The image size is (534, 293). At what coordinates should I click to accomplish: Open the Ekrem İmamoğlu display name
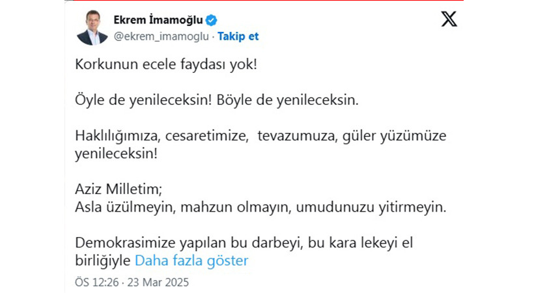click(x=158, y=20)
